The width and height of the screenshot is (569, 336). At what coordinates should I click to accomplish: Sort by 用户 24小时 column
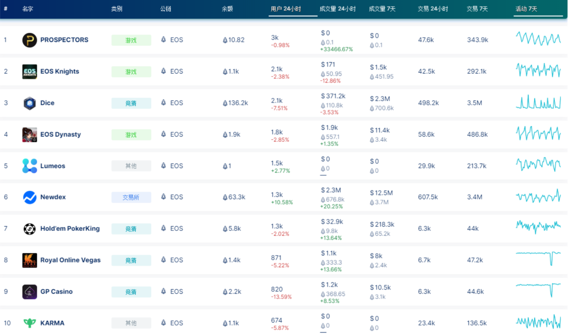[286, 9]
